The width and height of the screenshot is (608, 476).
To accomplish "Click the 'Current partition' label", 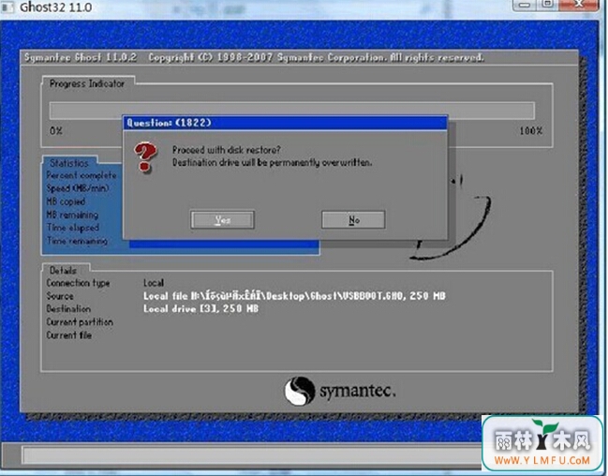I will click(80, 322).
